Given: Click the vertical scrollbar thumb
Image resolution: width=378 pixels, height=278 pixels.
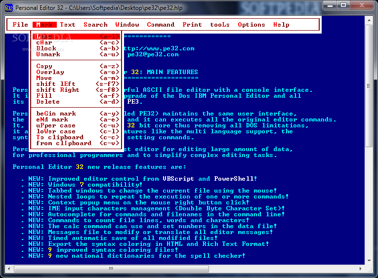Looking at the screenshot, I should (x=369, y=85).
